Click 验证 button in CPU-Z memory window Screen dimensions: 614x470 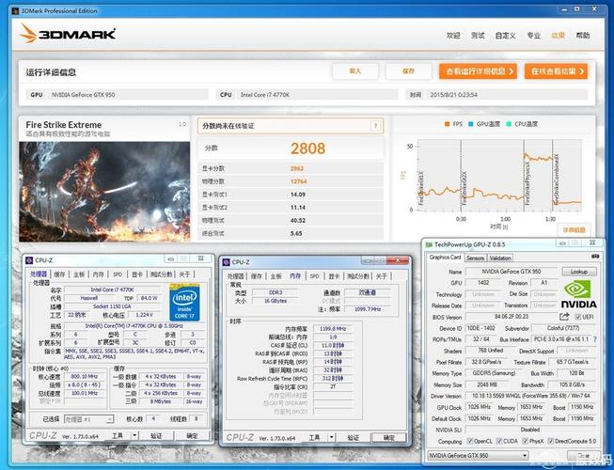point(354,437)
